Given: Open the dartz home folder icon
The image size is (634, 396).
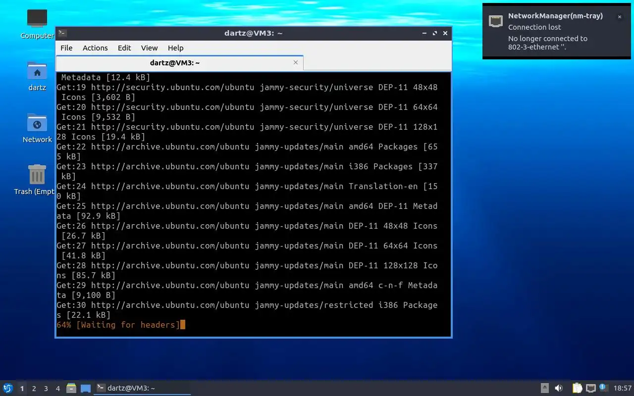Looking at the screenshot, I should coord(37,76).
